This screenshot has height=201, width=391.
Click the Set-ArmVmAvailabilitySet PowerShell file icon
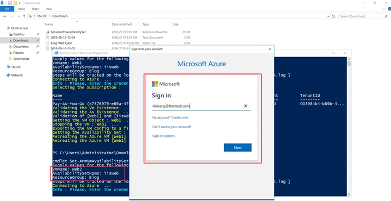pyautogui.click(x=48, y=32)
